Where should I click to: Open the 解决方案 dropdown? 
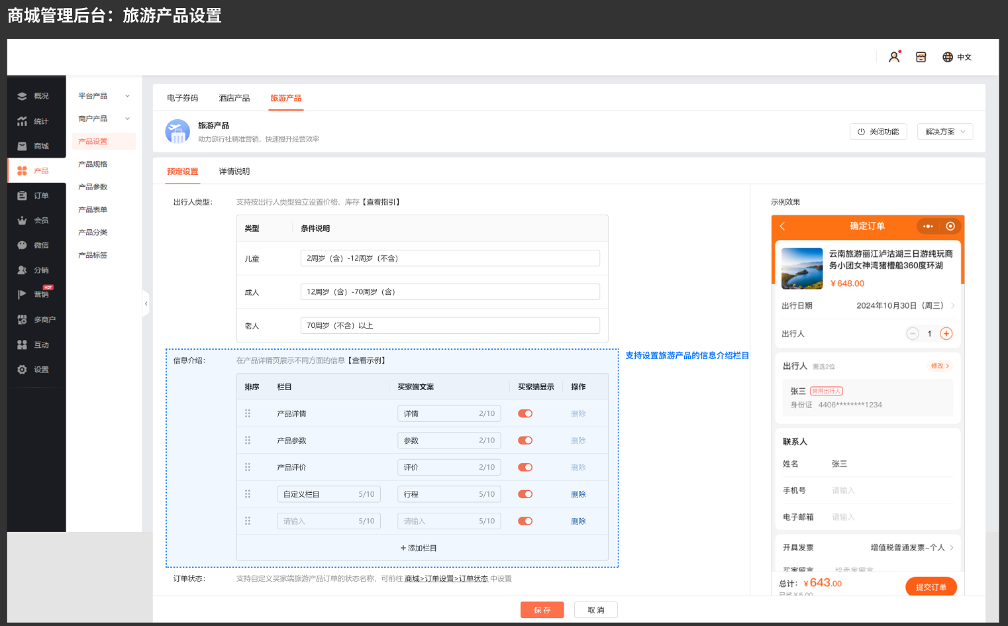[944, 132]
